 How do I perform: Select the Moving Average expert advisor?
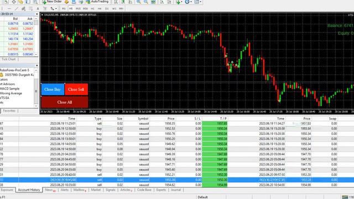(11, 93)
